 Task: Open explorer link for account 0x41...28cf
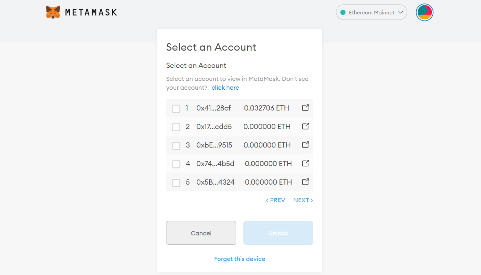305,108
